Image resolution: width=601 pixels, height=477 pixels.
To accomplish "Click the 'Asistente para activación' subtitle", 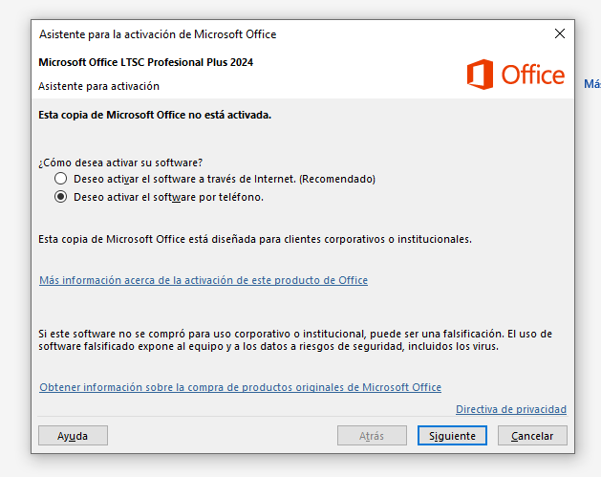I will point(99,86).
